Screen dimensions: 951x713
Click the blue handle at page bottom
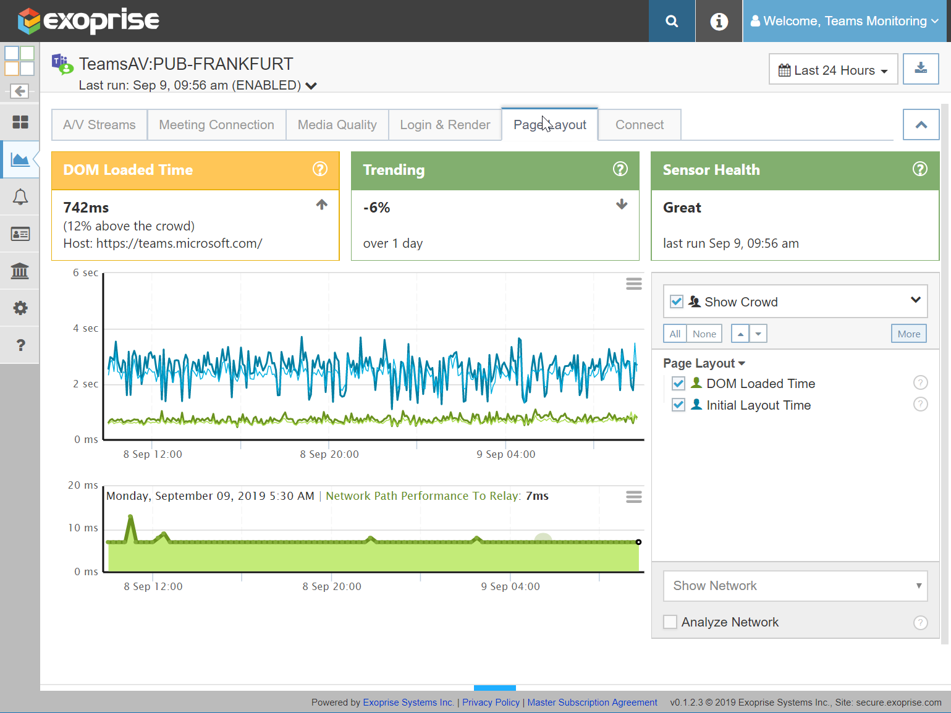click(495, 688)
